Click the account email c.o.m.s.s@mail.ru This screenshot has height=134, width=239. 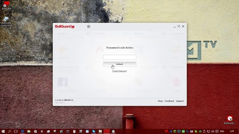64,100
